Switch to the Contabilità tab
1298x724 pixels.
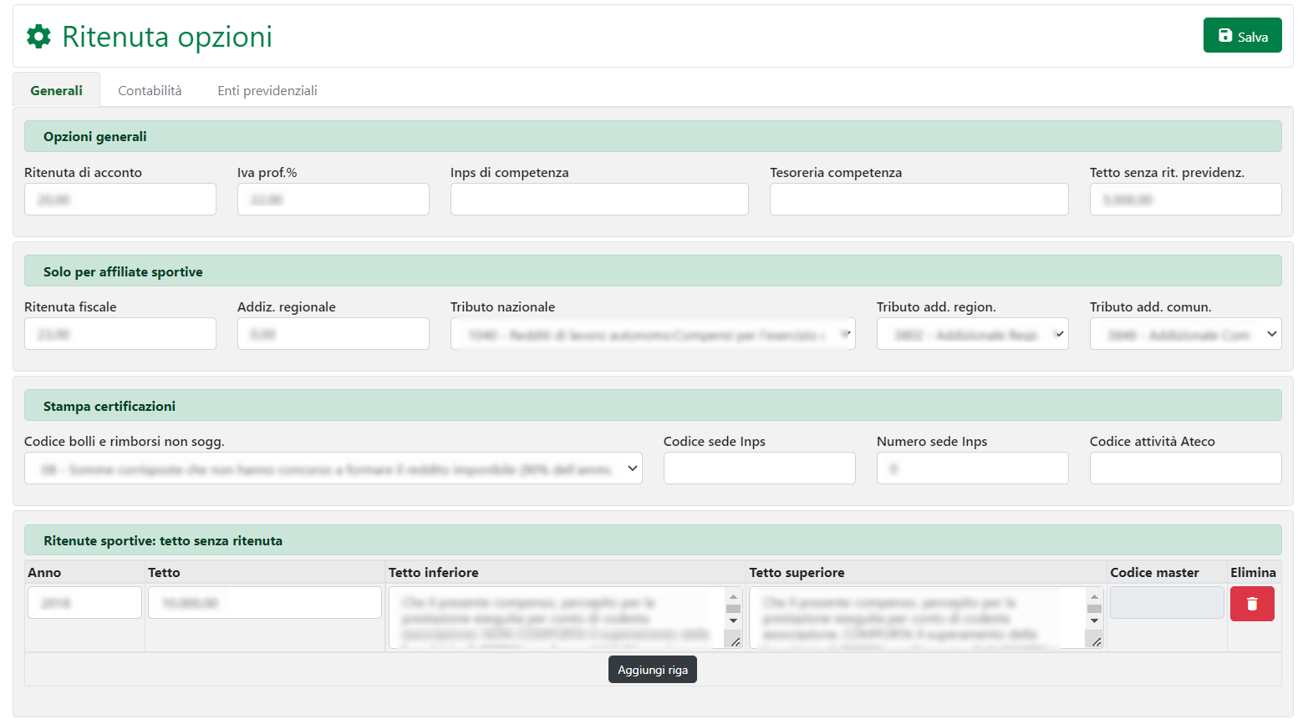point(150,90)
